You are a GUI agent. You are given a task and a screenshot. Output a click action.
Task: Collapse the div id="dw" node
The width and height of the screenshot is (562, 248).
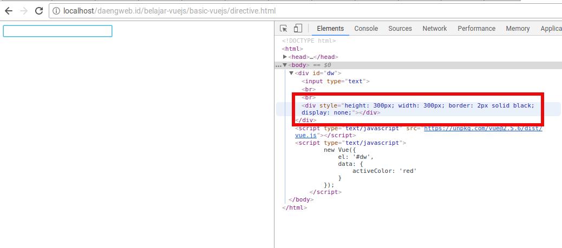pos(291,73)
